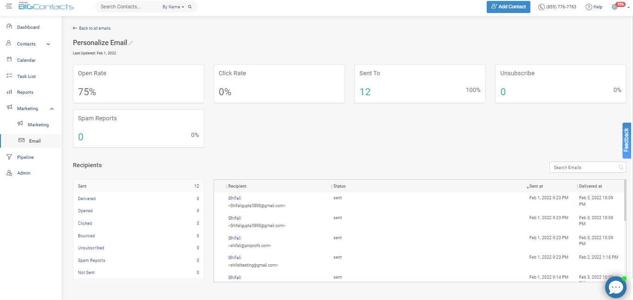Open the dropdown arrow beside settings gear
Screen dimensions: 633x300
628,7
